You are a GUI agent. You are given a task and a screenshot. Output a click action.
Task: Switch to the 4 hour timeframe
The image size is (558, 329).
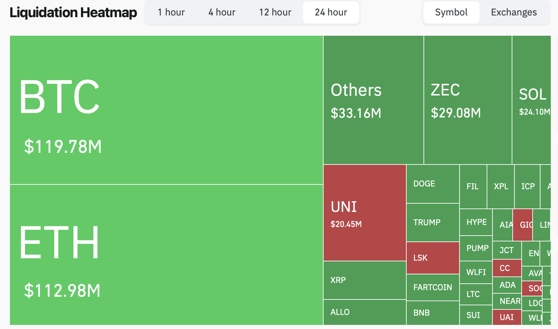point(222,12)
